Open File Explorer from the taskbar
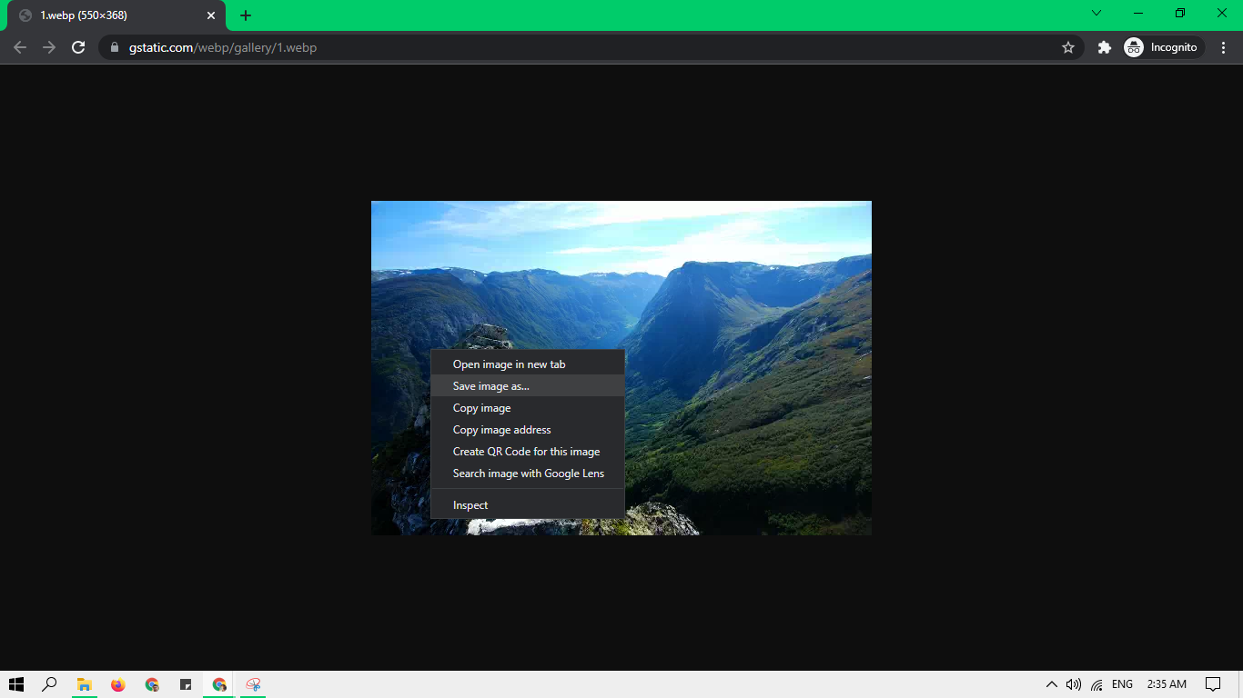This screenshot has height=698, width=1243. coord(85,684)
